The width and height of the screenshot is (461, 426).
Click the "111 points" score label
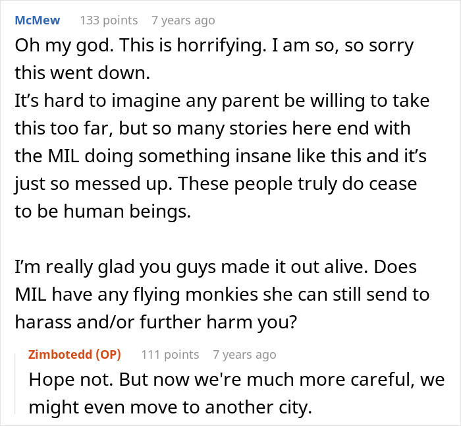(x=170, y=355)
